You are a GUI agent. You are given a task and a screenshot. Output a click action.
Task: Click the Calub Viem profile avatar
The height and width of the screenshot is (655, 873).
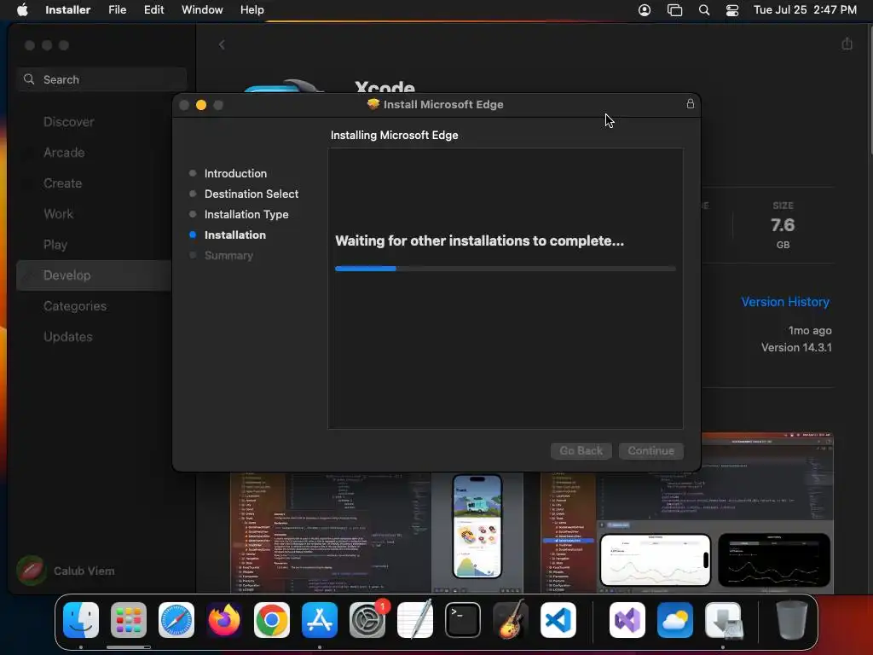tap(32, 571)
